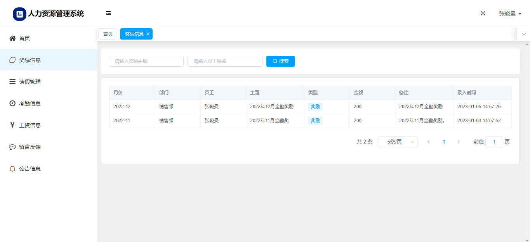Switch to the 首页 tab
This screenshot has width=530, height=242.
[108, 34]
